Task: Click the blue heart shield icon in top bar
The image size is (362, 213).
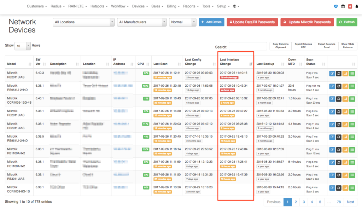Action: pos(336,6)
